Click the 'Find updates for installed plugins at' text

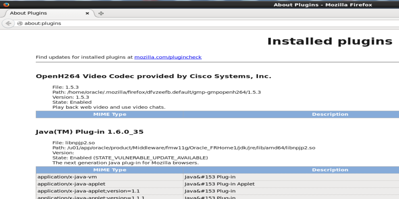pyautogui.click(x=84, y=57)
